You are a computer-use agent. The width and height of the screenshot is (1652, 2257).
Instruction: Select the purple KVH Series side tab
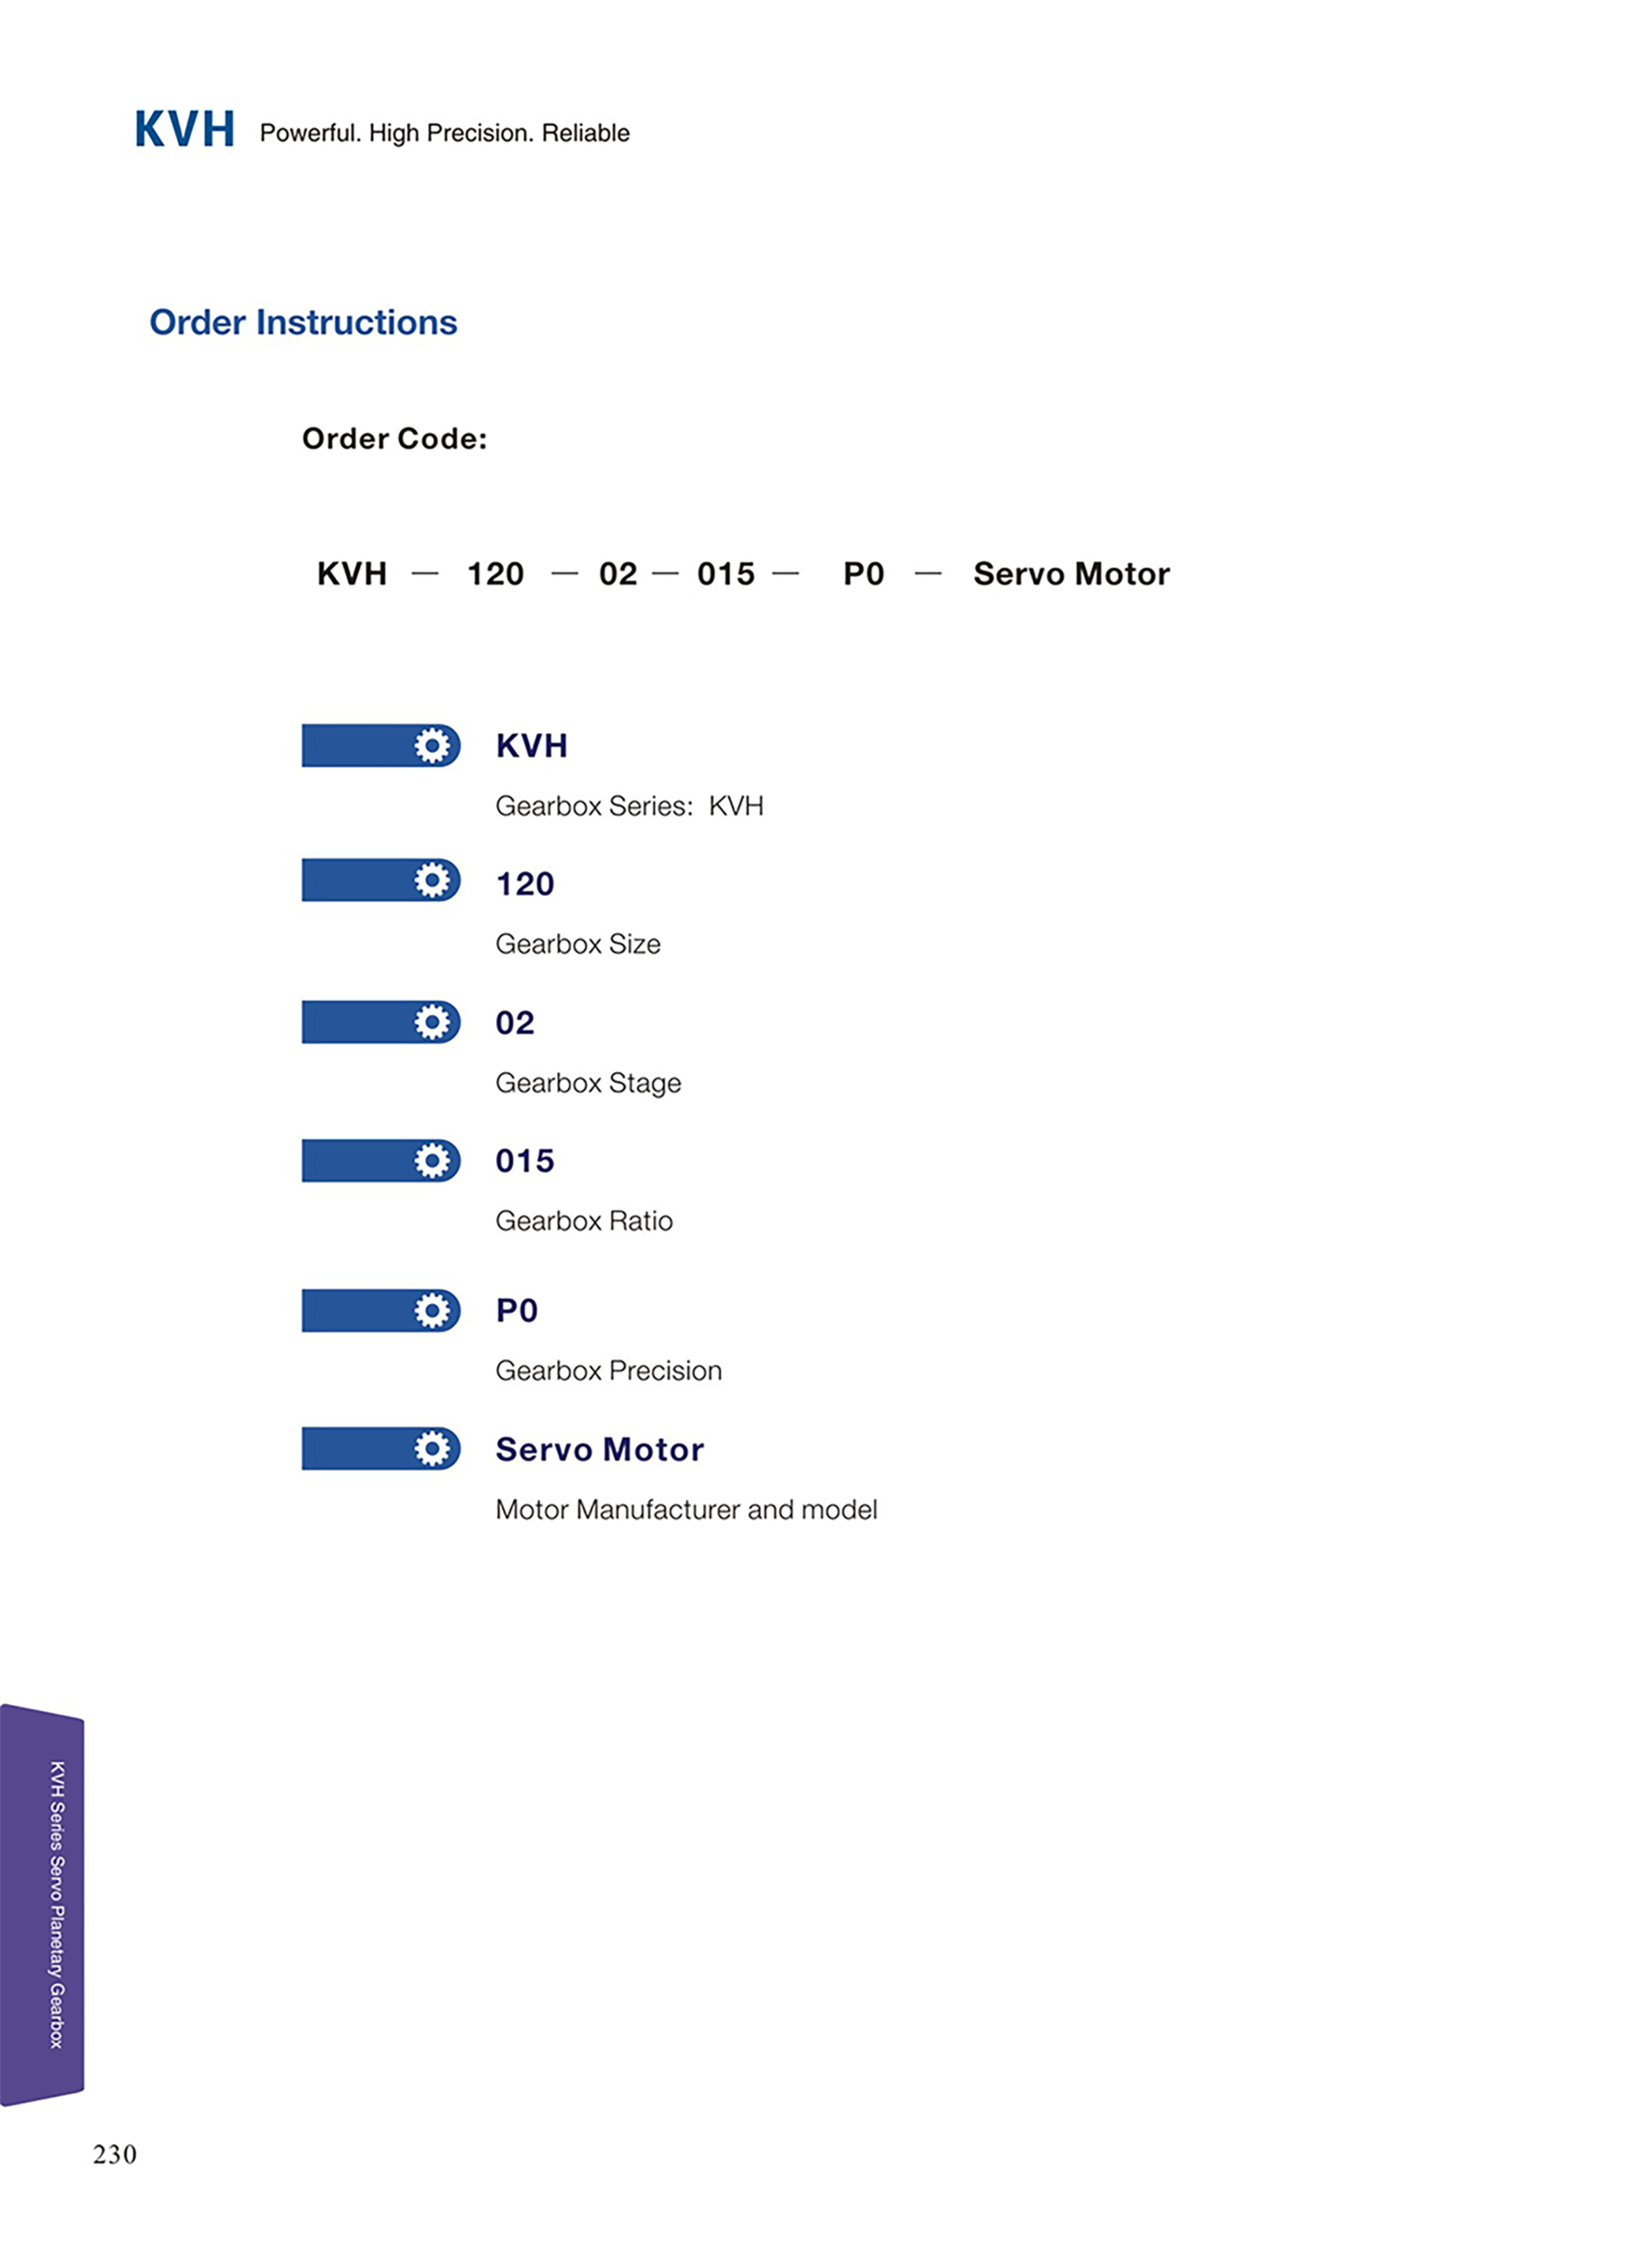(x=42, y=1905)
